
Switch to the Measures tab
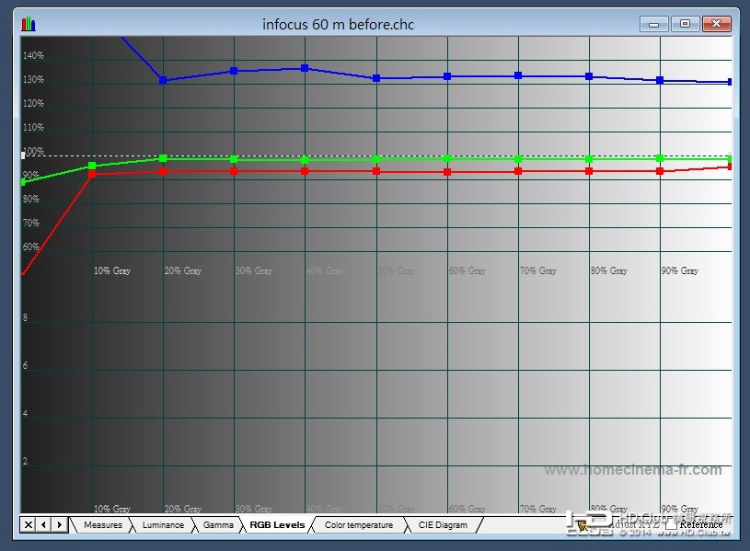pyautogui.click(x=103, y=524)
